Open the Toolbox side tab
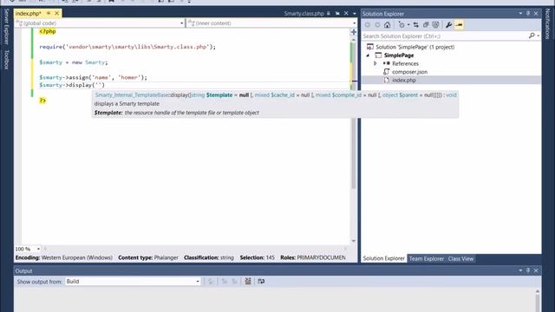 pyautogui.click(x=6, y=60)
